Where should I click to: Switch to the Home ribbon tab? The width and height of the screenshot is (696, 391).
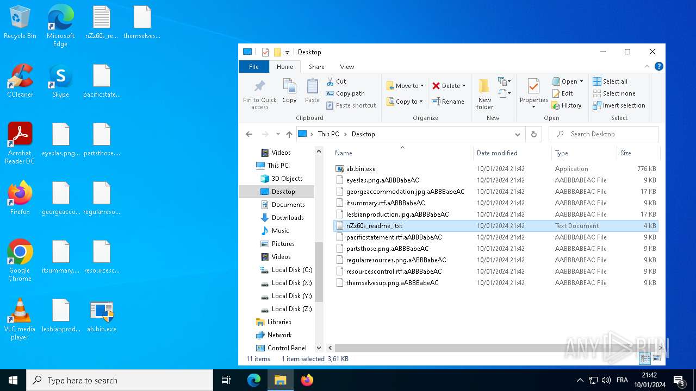click(285, 67)
